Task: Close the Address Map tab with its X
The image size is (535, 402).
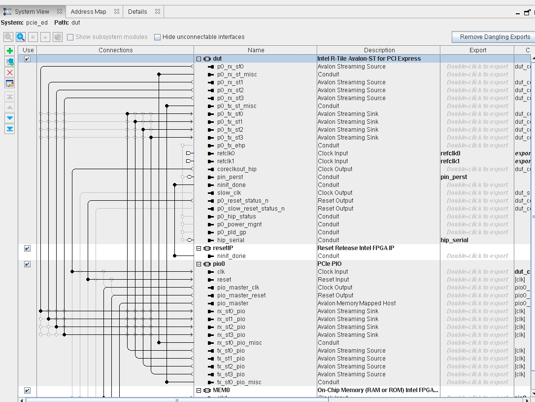Action: click(x=117, y=11)
